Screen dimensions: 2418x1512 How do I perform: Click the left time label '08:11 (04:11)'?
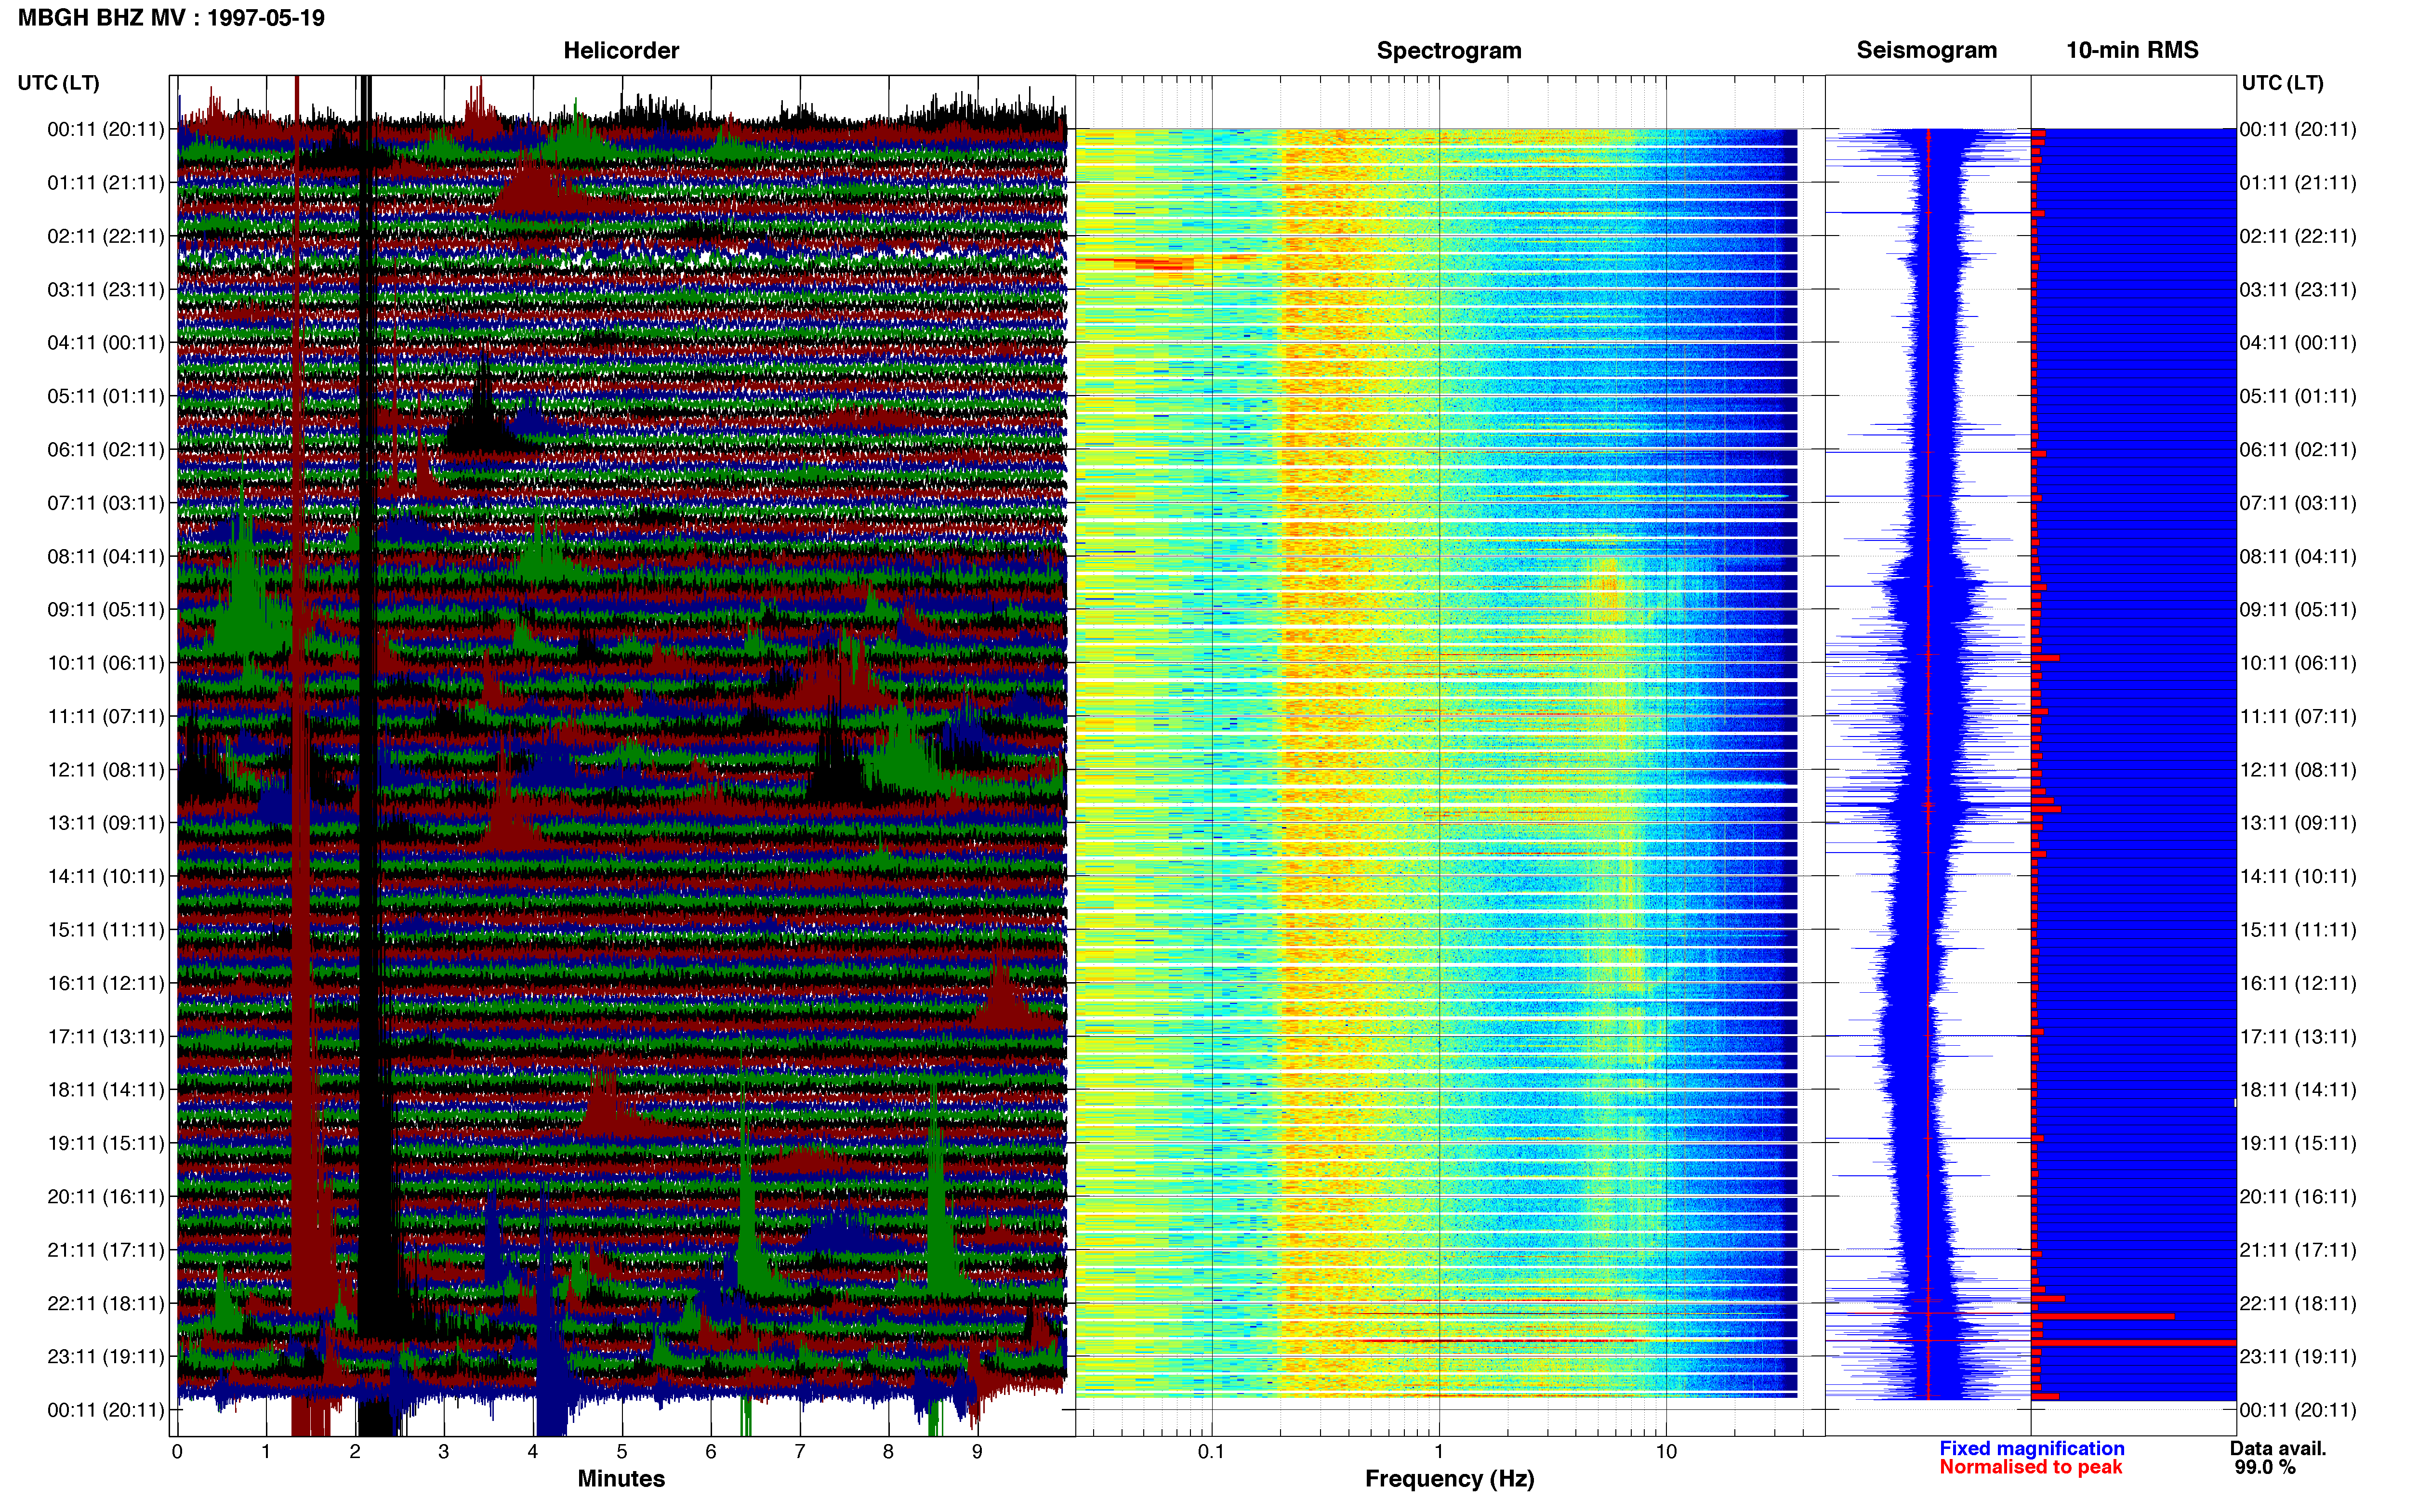point(106,556)
